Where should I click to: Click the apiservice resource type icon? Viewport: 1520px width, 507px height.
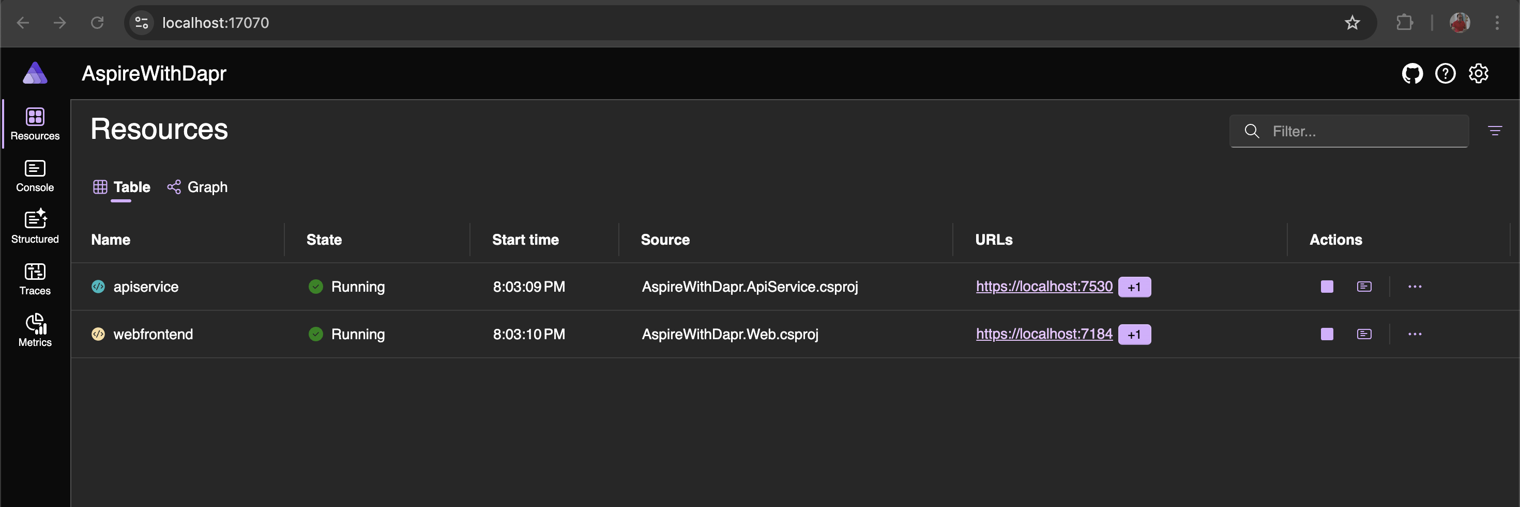98,287
